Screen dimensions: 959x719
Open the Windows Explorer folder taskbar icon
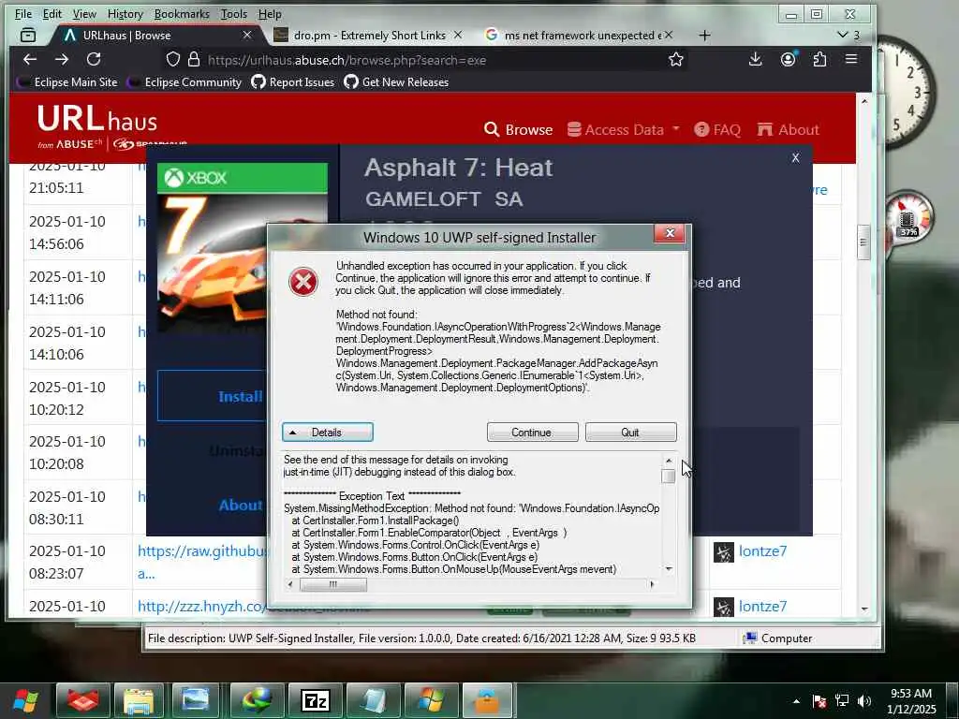[139, 700]
